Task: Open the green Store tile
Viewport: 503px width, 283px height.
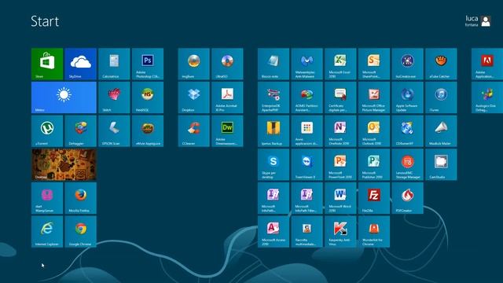Action: point(47,64)
